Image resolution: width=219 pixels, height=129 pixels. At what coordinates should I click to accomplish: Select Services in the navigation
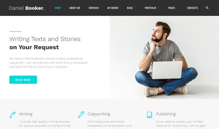94,8
